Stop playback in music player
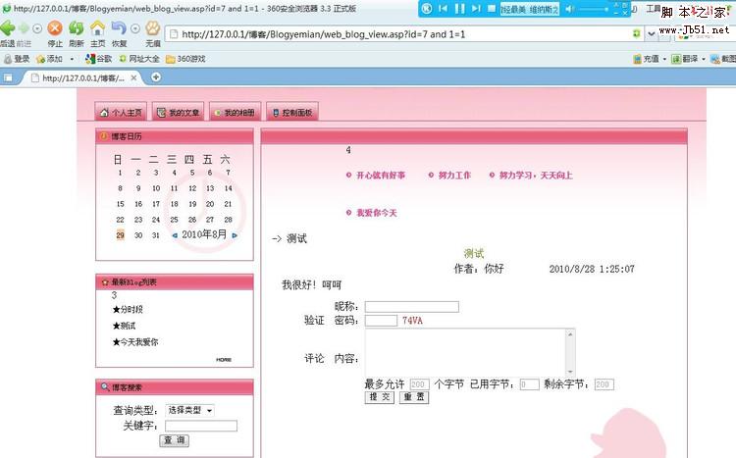The width and height of the screenshot is (736, 458). click(492, 8)
